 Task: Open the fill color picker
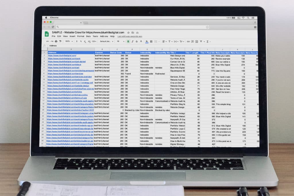[x=147, y=41]
